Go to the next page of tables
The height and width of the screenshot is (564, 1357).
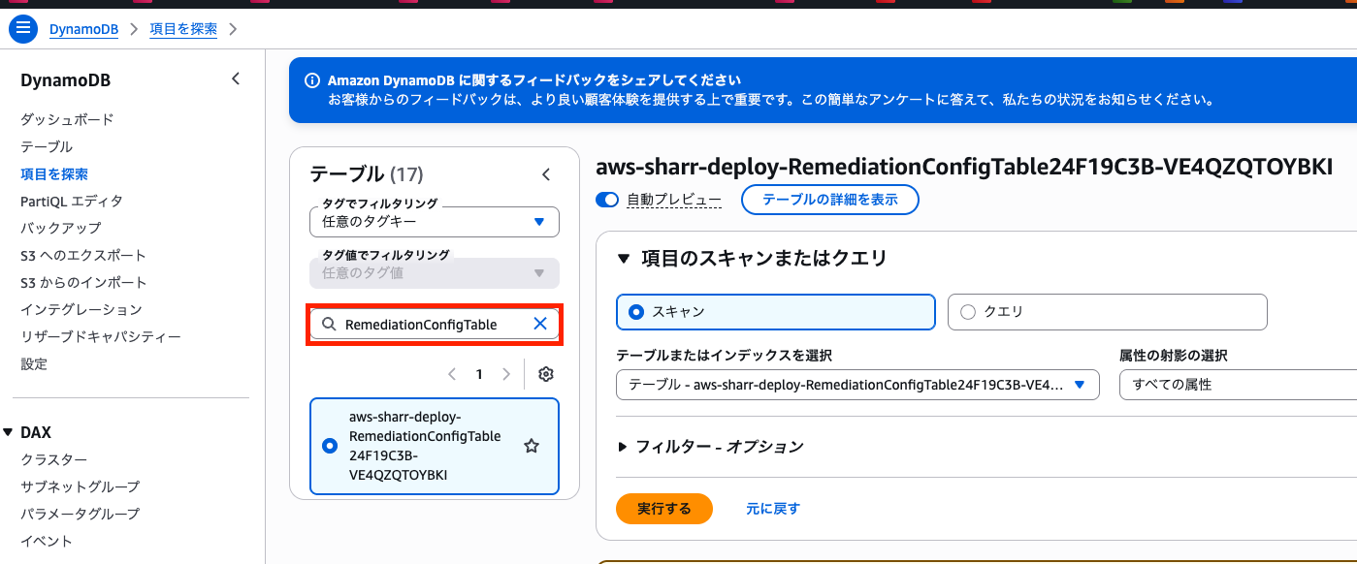(505, 373)
